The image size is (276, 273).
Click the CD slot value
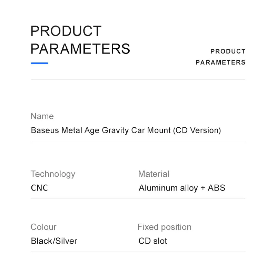click(152, 241)
